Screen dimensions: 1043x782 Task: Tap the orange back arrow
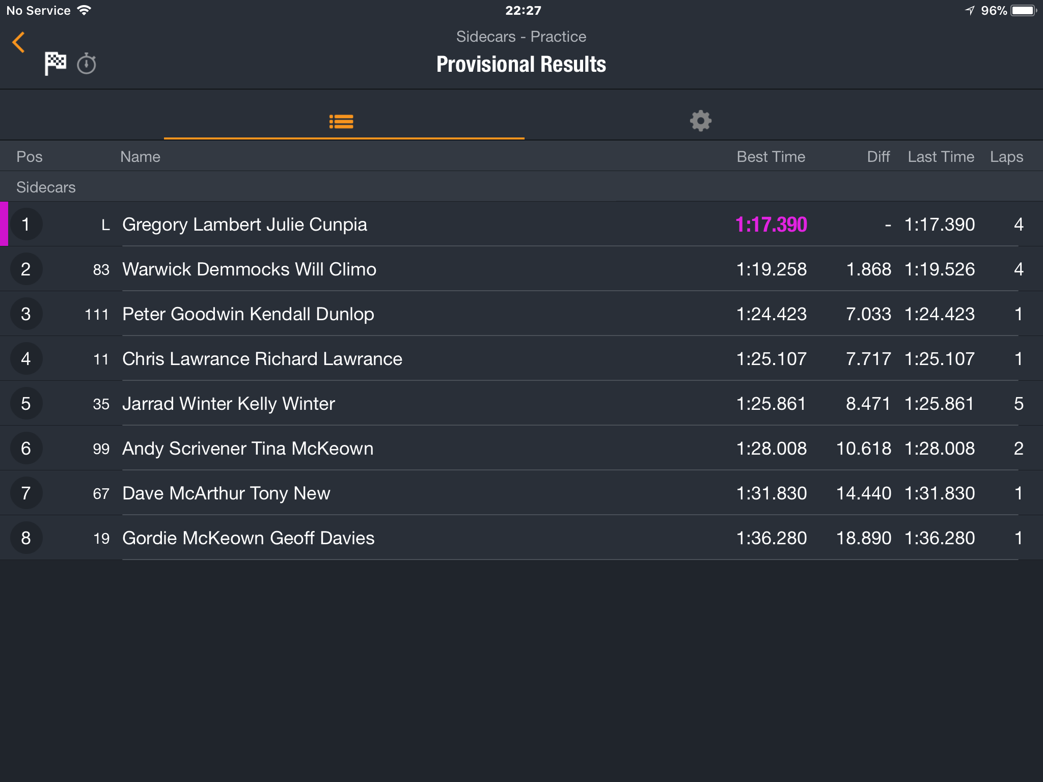(19, 42)
